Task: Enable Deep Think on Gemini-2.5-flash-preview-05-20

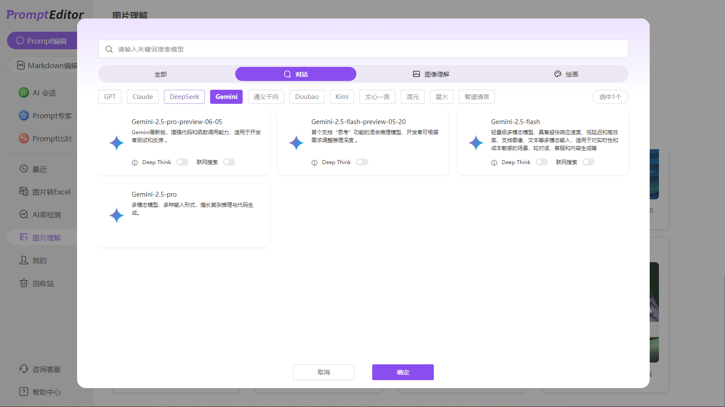Action: (362, 162)
